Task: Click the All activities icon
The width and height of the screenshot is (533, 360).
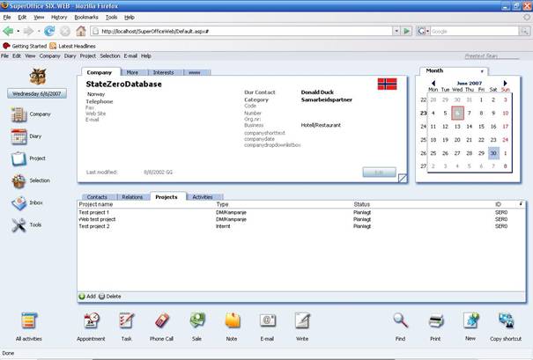Action: [x=29, y=320]
